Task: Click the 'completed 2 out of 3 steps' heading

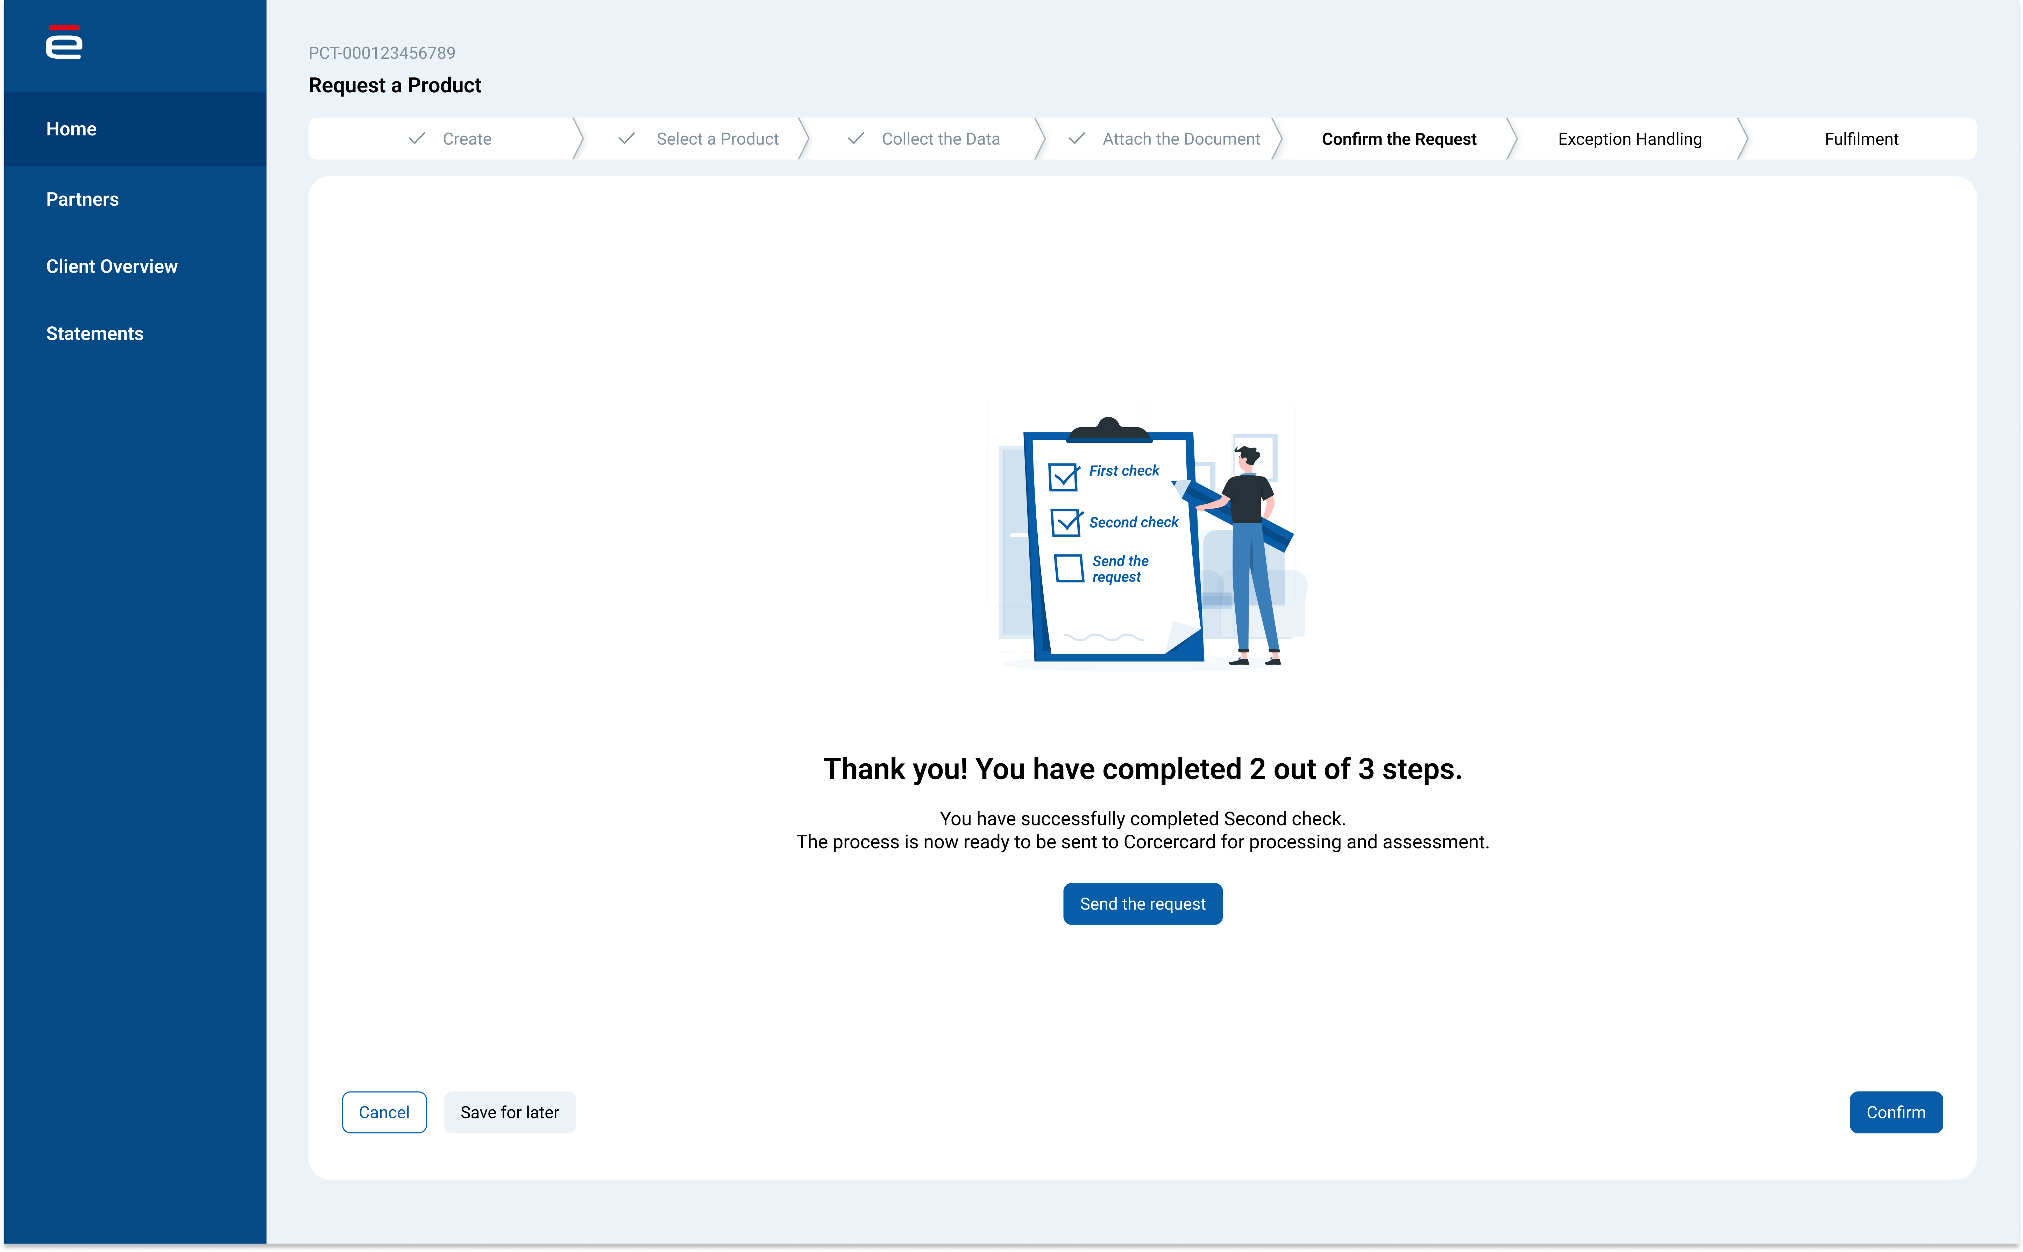Action: (1142, 769)
